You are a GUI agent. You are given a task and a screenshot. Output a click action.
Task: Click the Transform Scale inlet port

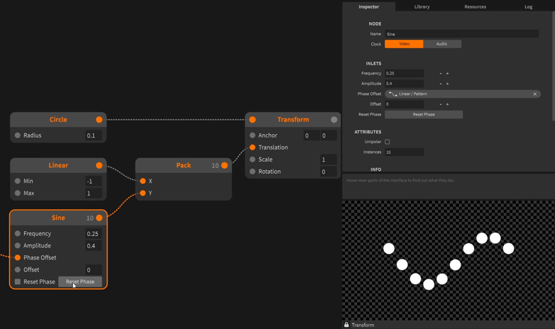pyautogui.click(x=253, y=160)
